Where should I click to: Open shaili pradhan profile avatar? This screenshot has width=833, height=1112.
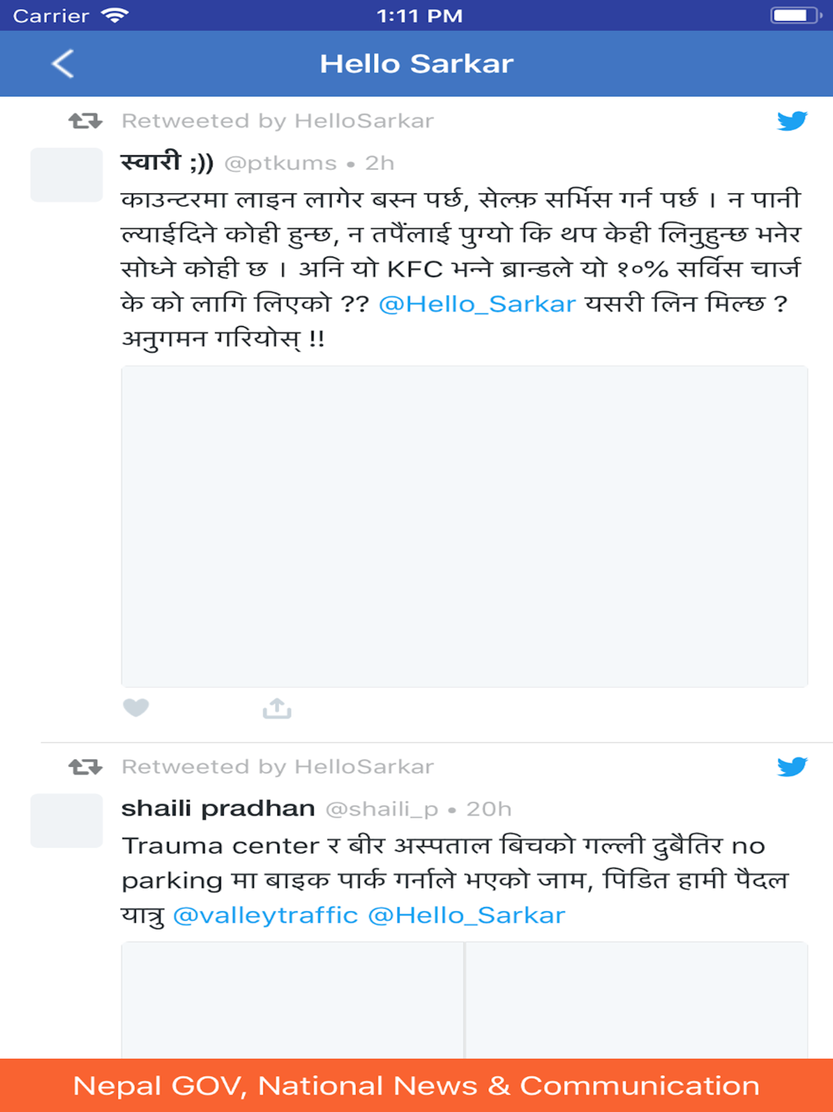[67, 821]
